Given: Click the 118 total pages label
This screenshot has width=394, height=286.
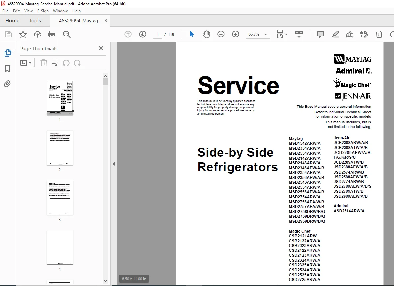Looking at the screenshot, I should point(171,34).
